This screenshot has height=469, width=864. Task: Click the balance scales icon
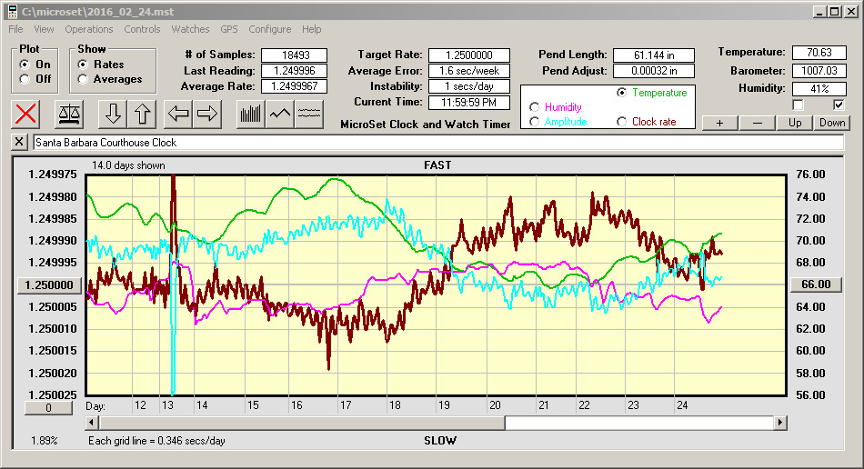pos(69,114)
